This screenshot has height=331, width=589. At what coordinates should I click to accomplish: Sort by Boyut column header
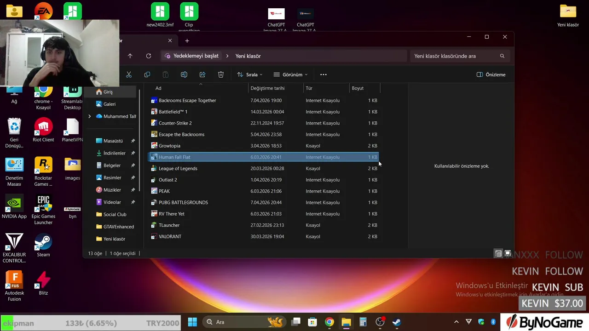(365, 88)
